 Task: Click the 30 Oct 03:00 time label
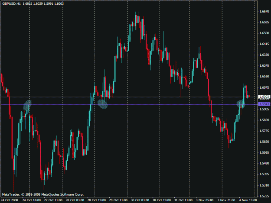(x=140, y=200)
